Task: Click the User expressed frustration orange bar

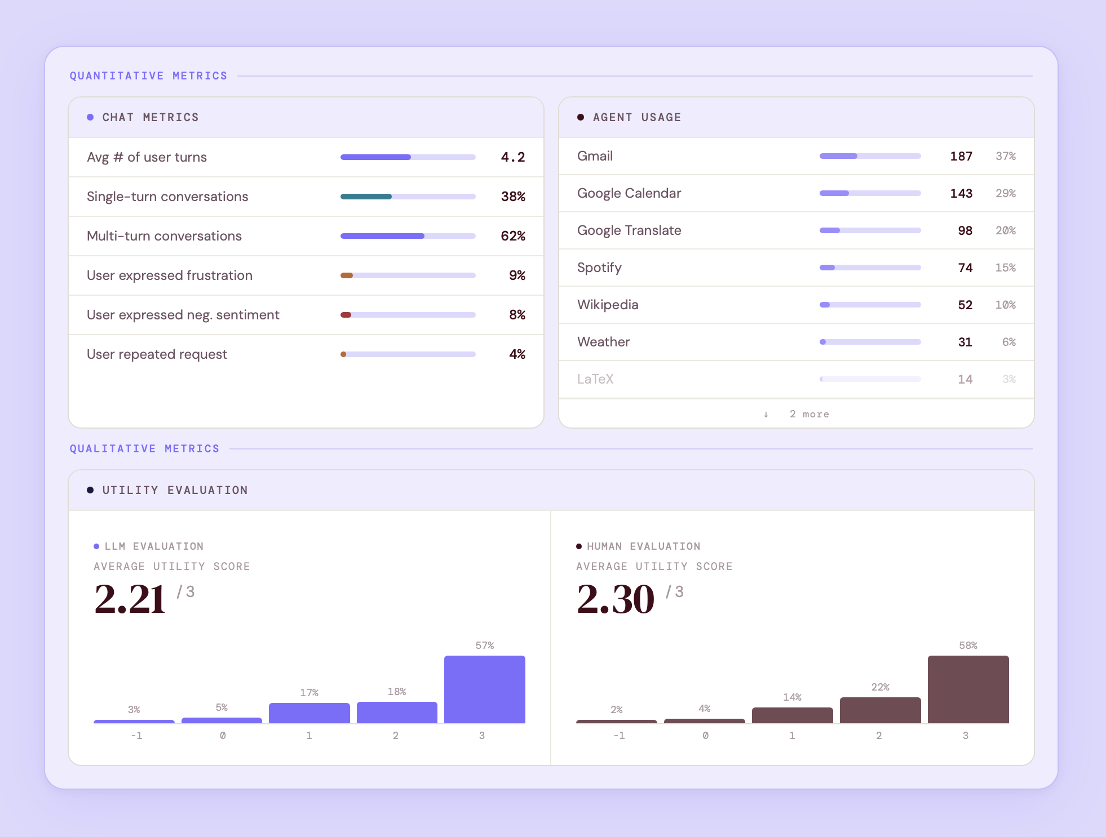Action: (x=347, y=275)
